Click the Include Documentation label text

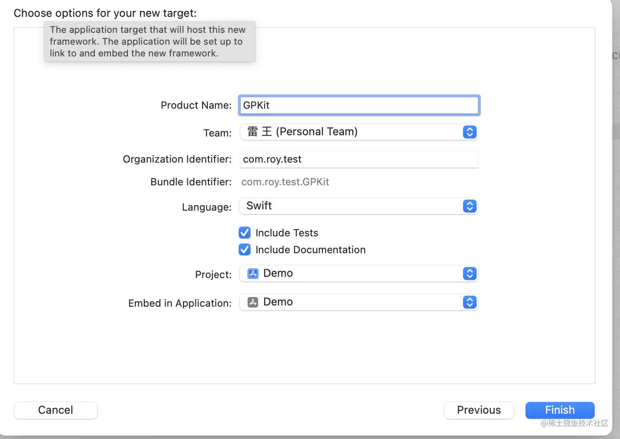(310, 250)
